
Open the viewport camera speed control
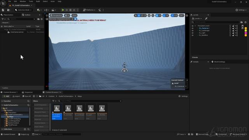point(181,16)
